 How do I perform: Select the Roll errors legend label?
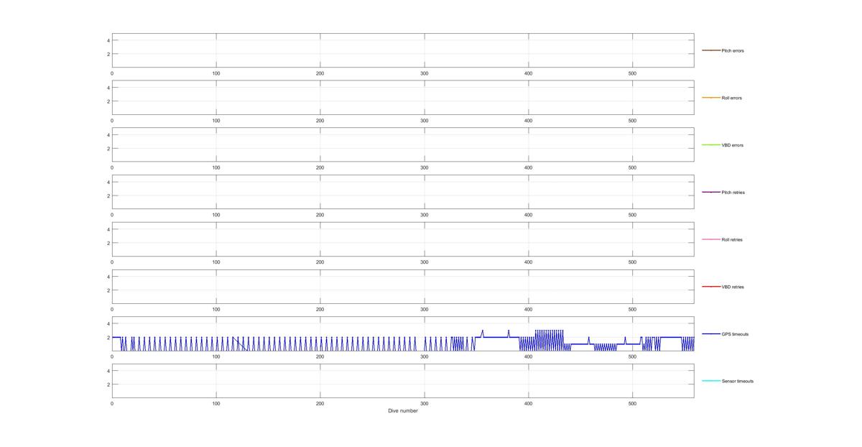731,98
